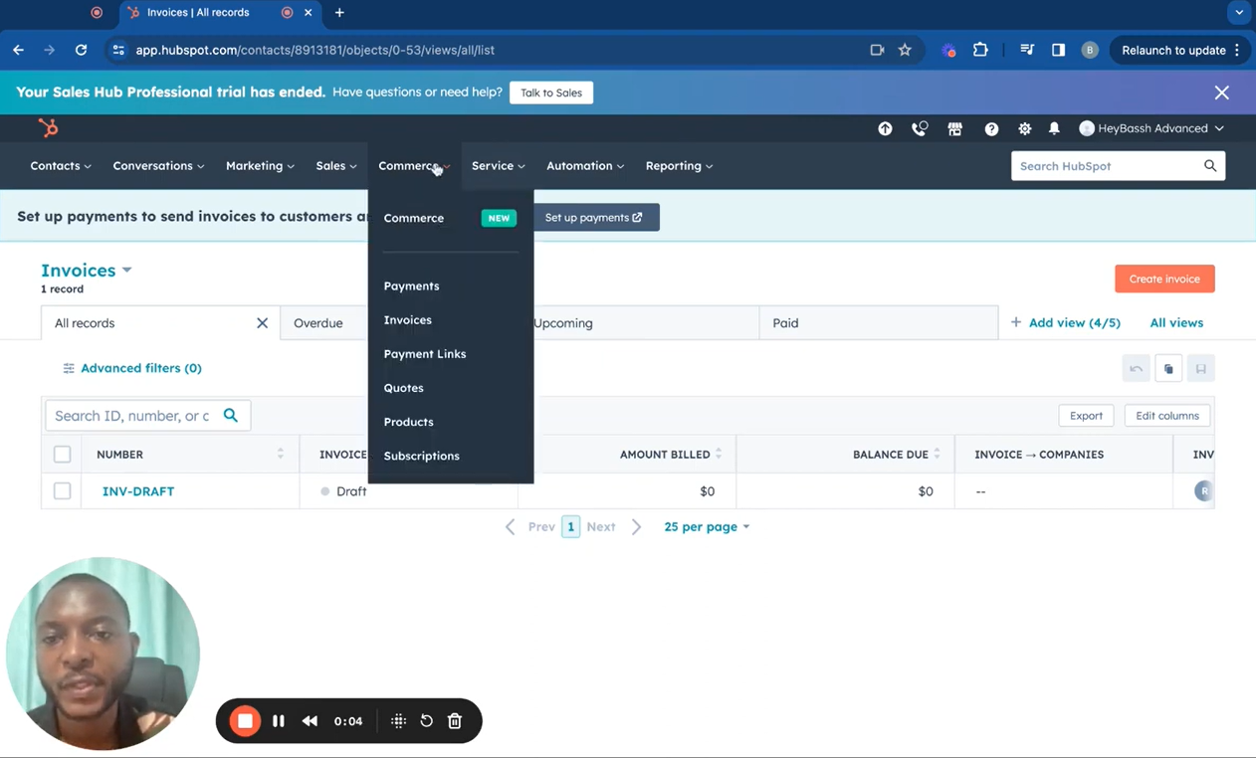Open the upgrade arrow icon
The height and width of the screenshot is (758, 1256).
(x=885, y=128)
